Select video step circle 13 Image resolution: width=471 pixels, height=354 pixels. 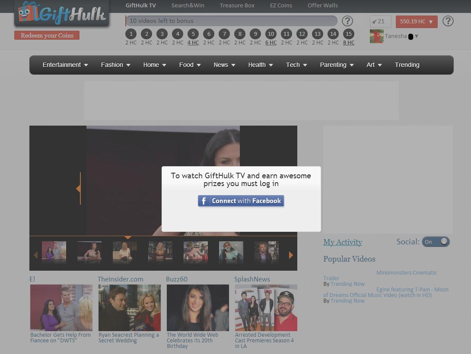click(318, 34)
